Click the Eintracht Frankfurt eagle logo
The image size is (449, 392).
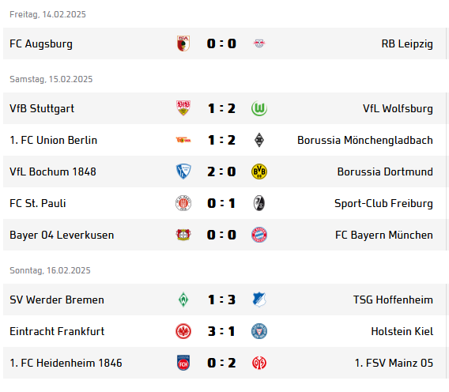point(183,331)
